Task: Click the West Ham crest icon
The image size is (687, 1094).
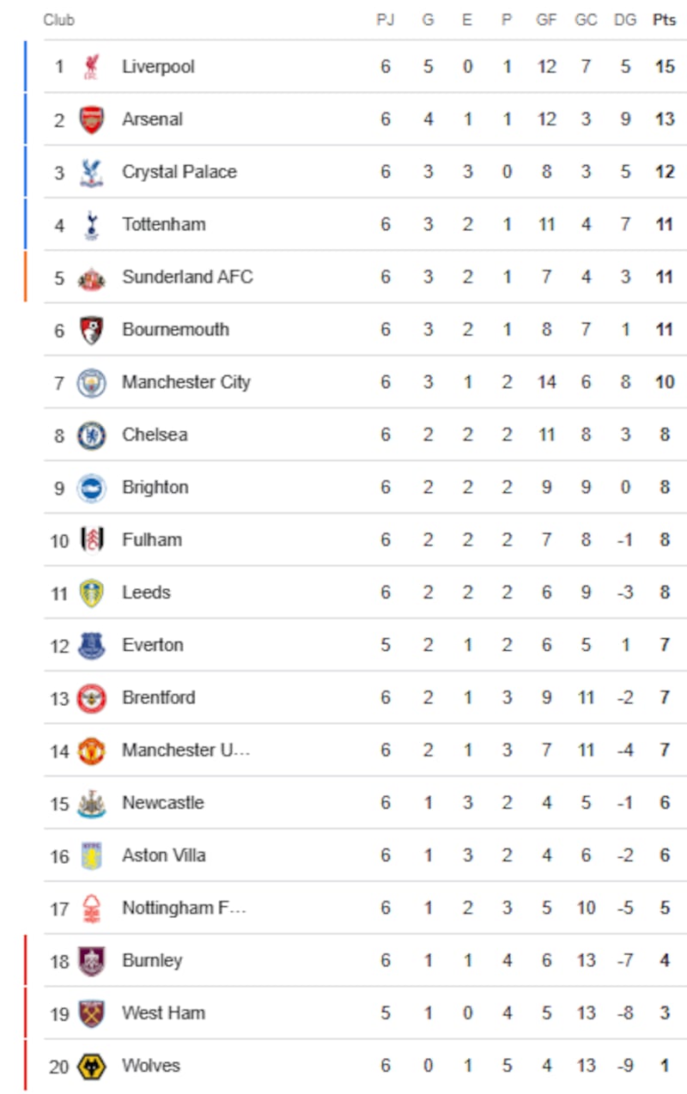Action: (x=92, y=1013)
